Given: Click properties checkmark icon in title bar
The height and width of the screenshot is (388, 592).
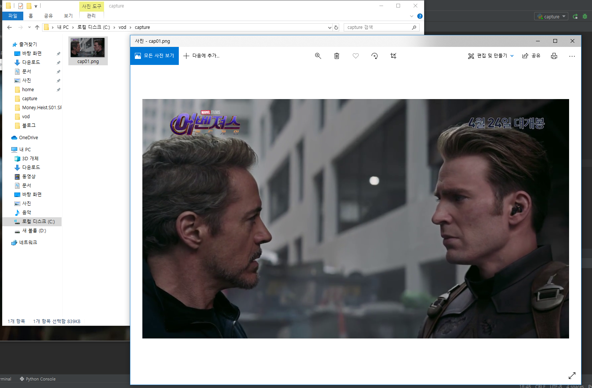Looking at the screenshot, I should (x=21, y=6).
